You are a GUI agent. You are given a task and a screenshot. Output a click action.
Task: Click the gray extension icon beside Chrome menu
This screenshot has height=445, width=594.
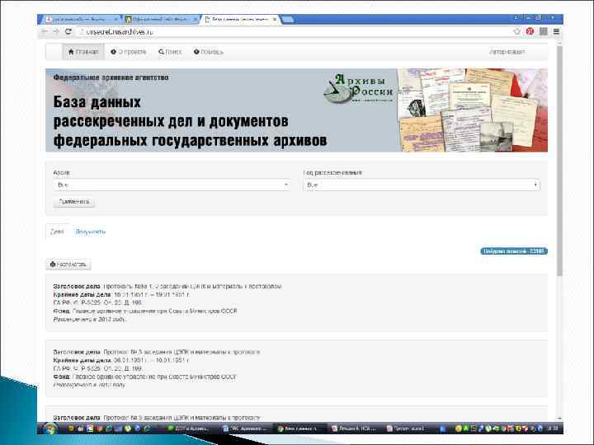point(543,31)
